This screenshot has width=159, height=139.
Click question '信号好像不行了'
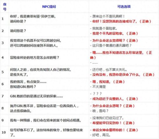(22, 130)
